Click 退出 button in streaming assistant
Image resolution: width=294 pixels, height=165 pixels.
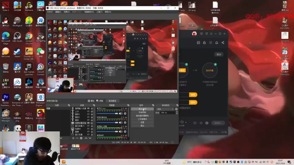(x=219, y=54)
